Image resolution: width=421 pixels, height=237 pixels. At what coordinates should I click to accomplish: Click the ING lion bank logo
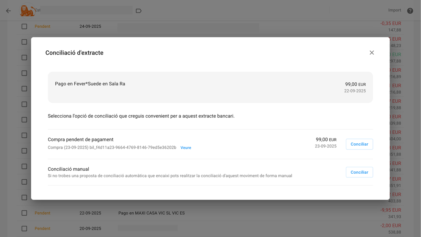(27, 11)
